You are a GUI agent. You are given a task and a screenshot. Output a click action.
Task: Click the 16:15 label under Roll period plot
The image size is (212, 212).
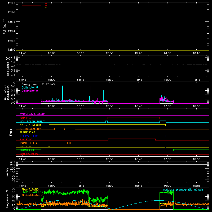196,80
